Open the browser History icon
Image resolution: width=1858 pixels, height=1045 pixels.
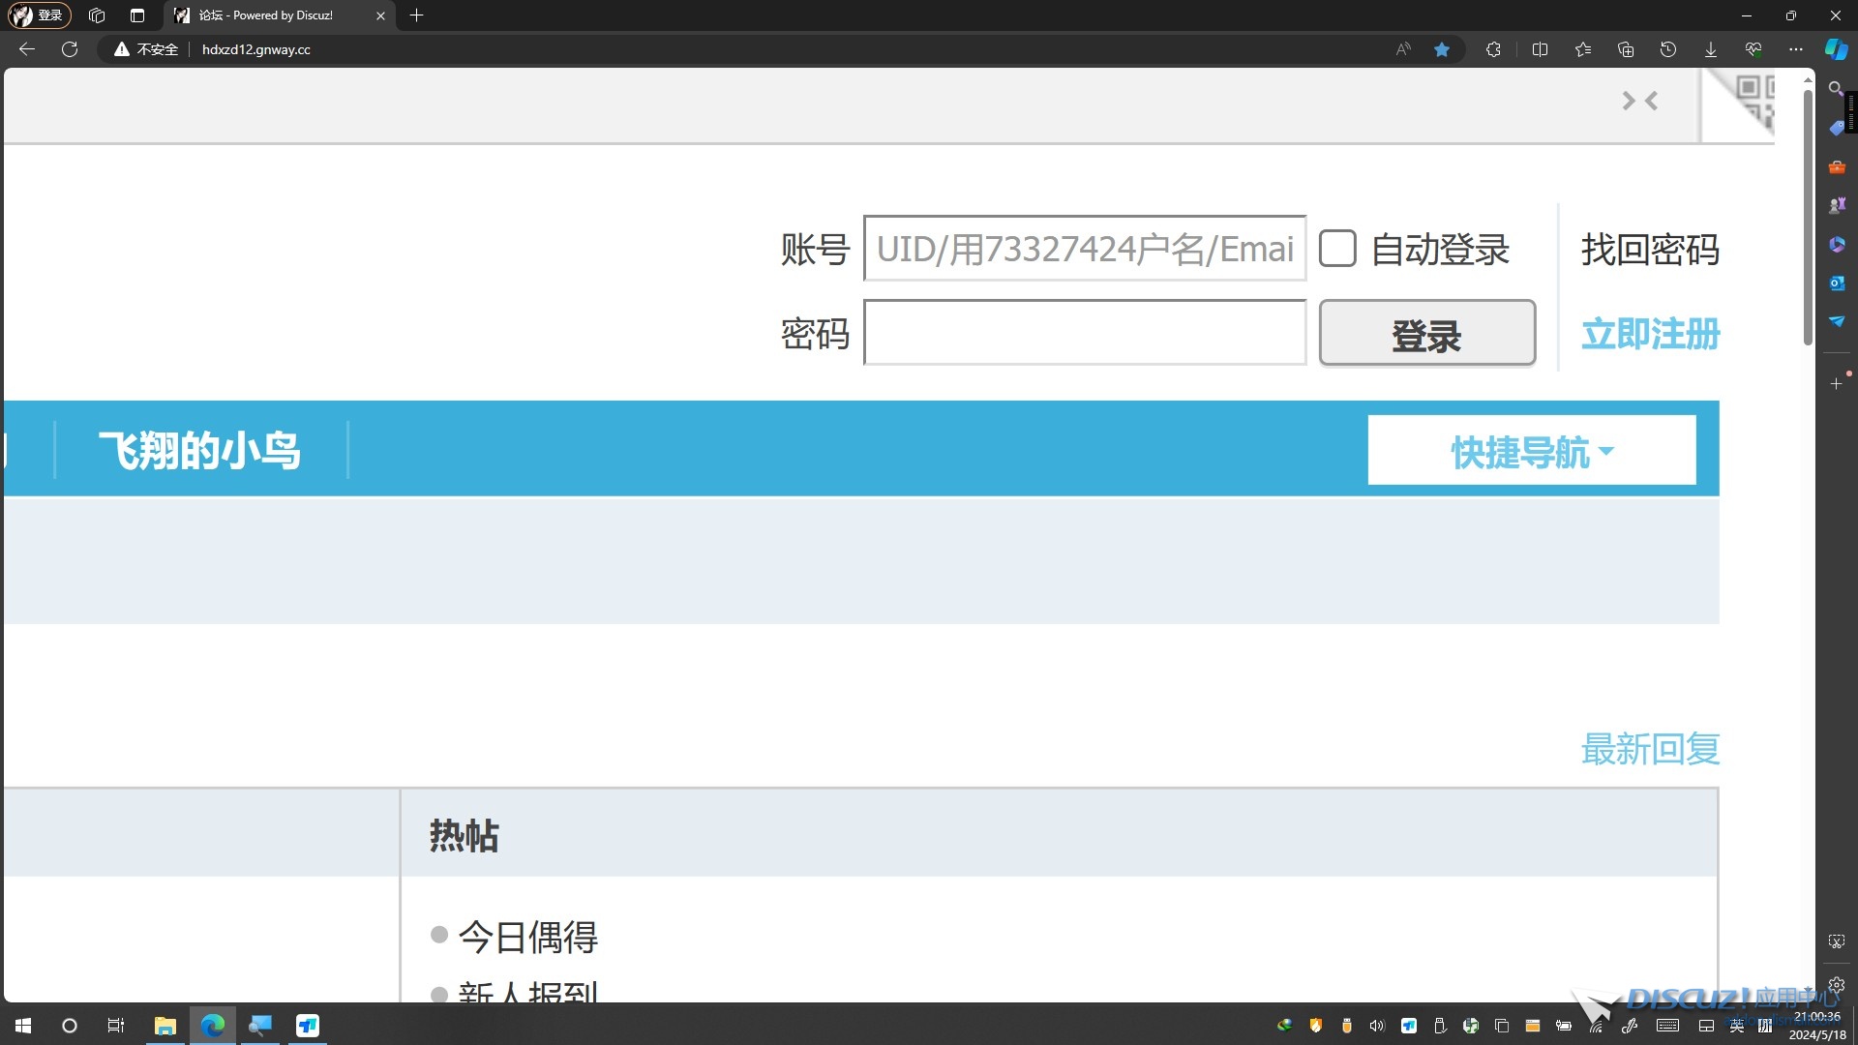tap(1668, 49)
